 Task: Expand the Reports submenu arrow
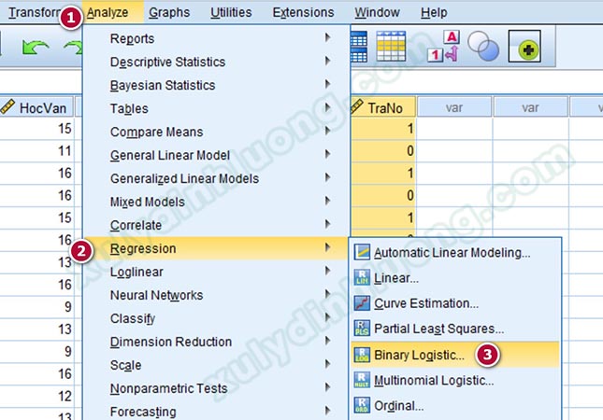point(327,37)
